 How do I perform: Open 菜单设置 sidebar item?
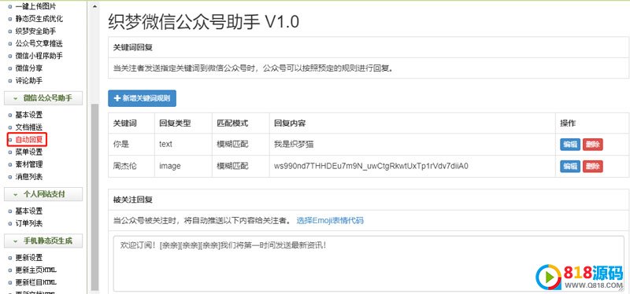(x=29, y=152)
